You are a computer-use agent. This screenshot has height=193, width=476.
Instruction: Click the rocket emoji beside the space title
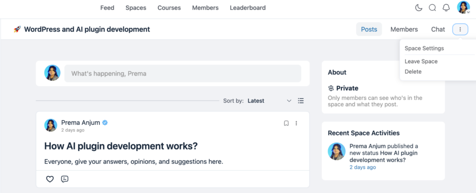tap(17, 29)
